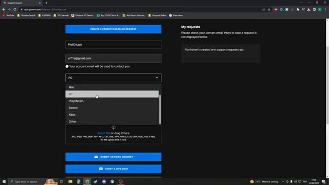329x185 pixels.
Task: Click the PielDikzak display name field
Action: click(113, 45)
